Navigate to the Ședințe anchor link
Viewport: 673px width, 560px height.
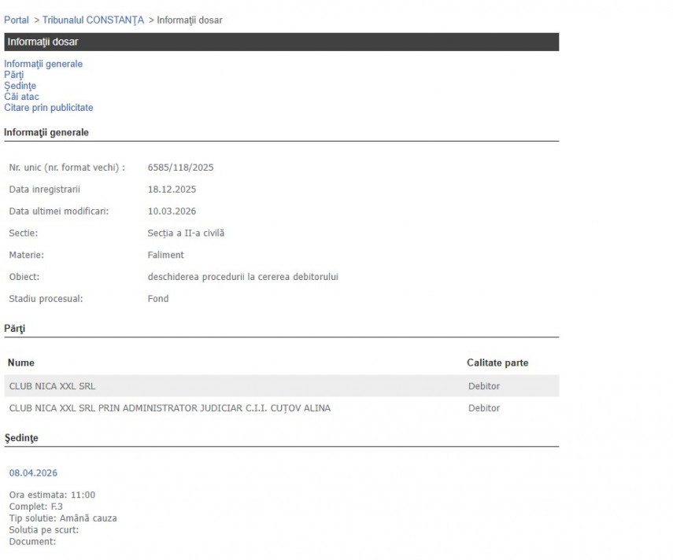click(x=20, y=86)
